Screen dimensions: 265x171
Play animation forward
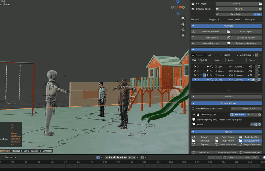(118, 157)
